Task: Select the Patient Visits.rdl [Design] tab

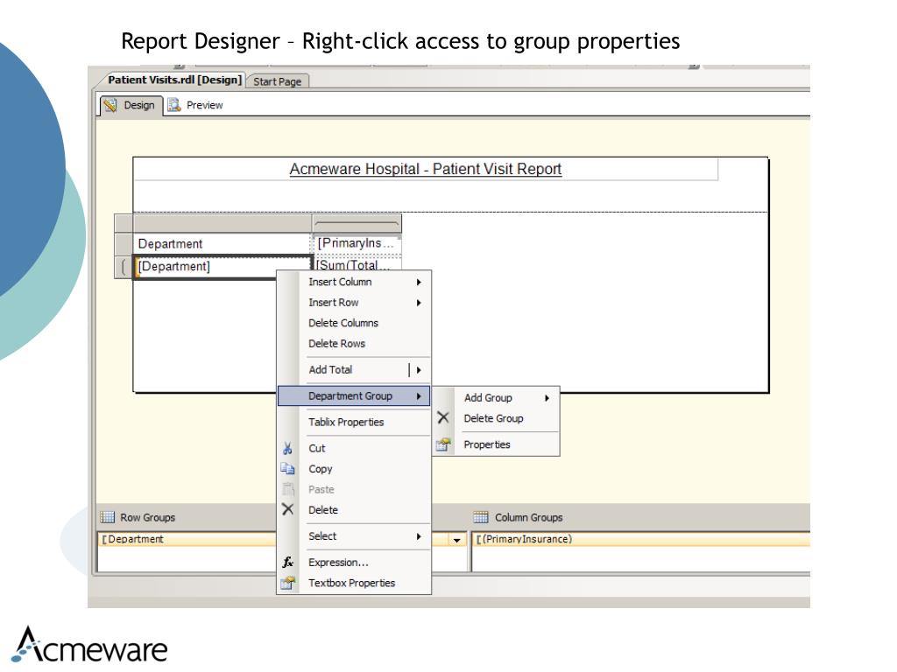Action: point(174,80)
